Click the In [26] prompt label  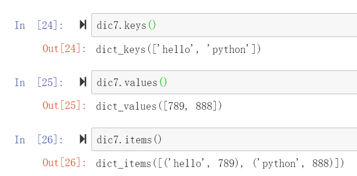pos(39,140)
